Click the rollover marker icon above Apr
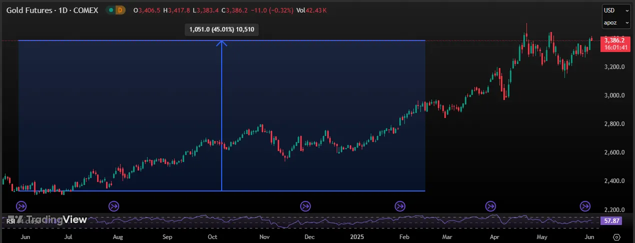This screenshot has width=635, height=243. (491, 205)
